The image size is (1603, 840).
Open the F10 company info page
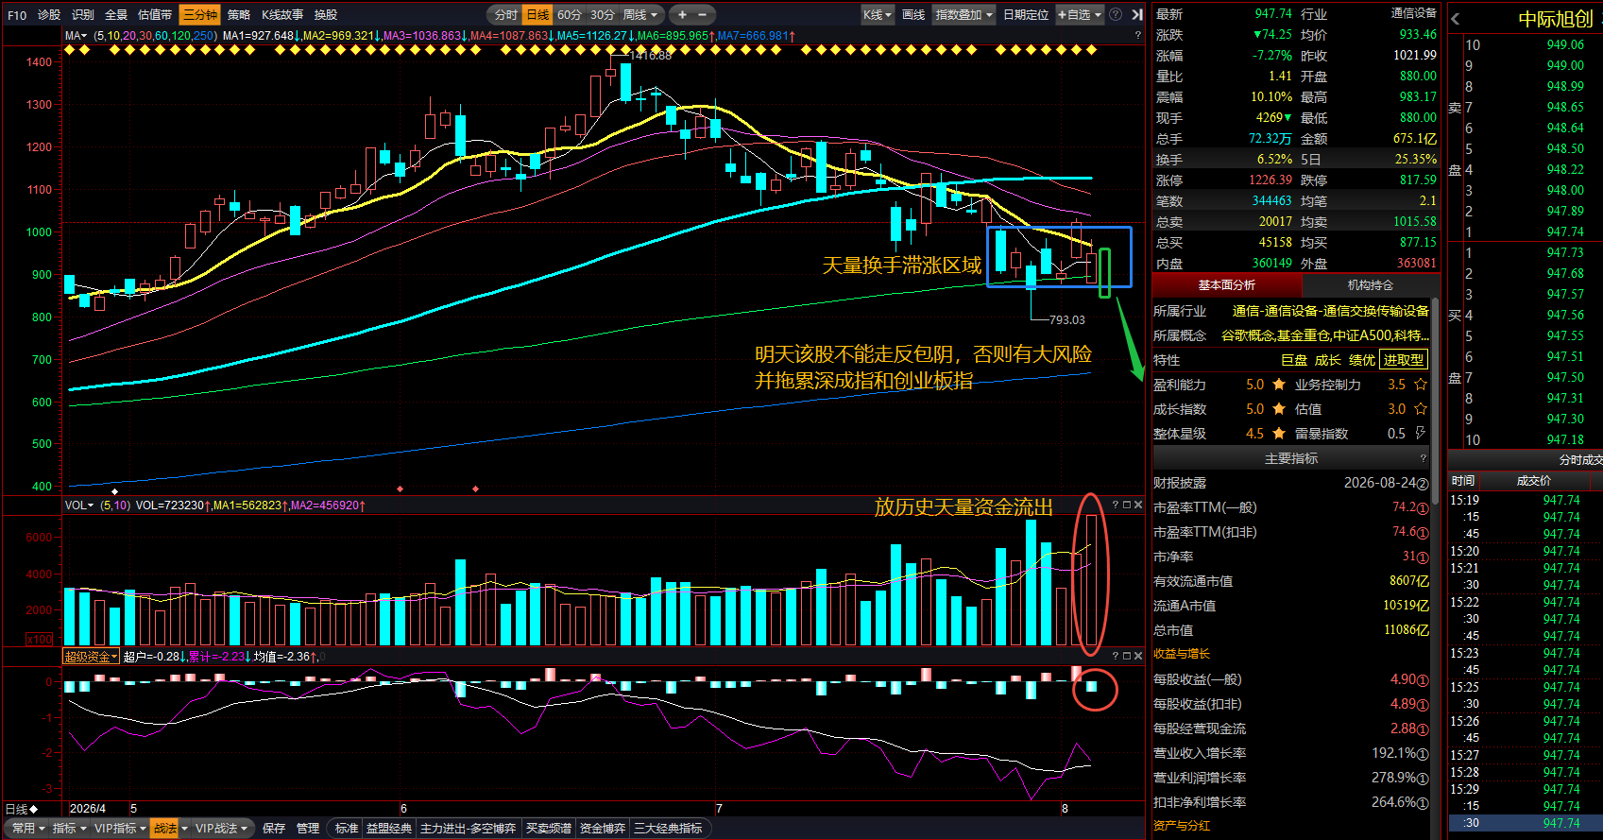click(17, 14)
